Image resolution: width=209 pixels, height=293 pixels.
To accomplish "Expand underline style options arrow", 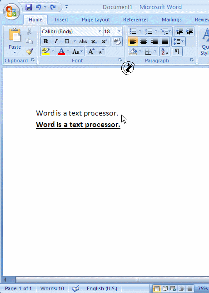I will (x=75, y=41).
